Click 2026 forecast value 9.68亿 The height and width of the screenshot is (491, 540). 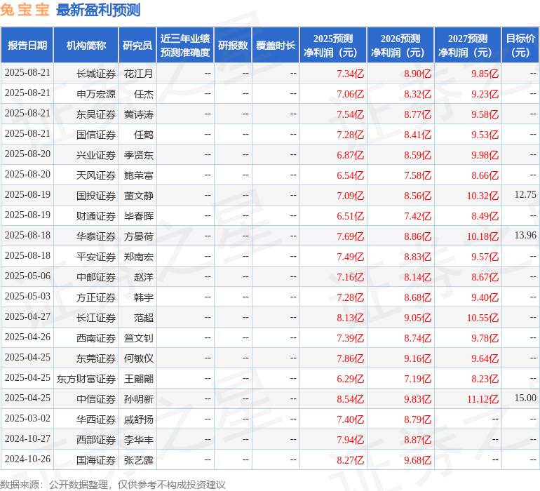pyautogui.click(x=417, y=460)
